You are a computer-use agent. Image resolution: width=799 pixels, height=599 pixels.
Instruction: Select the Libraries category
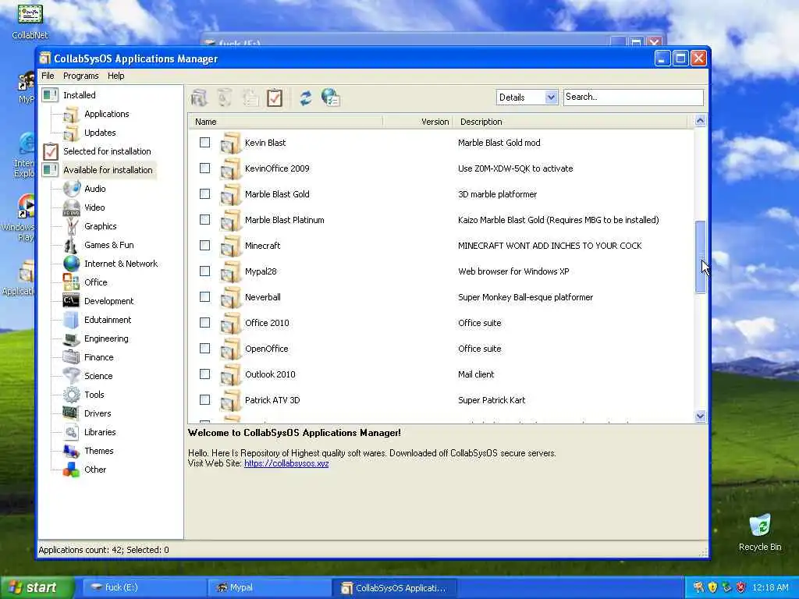click(100, 432)
